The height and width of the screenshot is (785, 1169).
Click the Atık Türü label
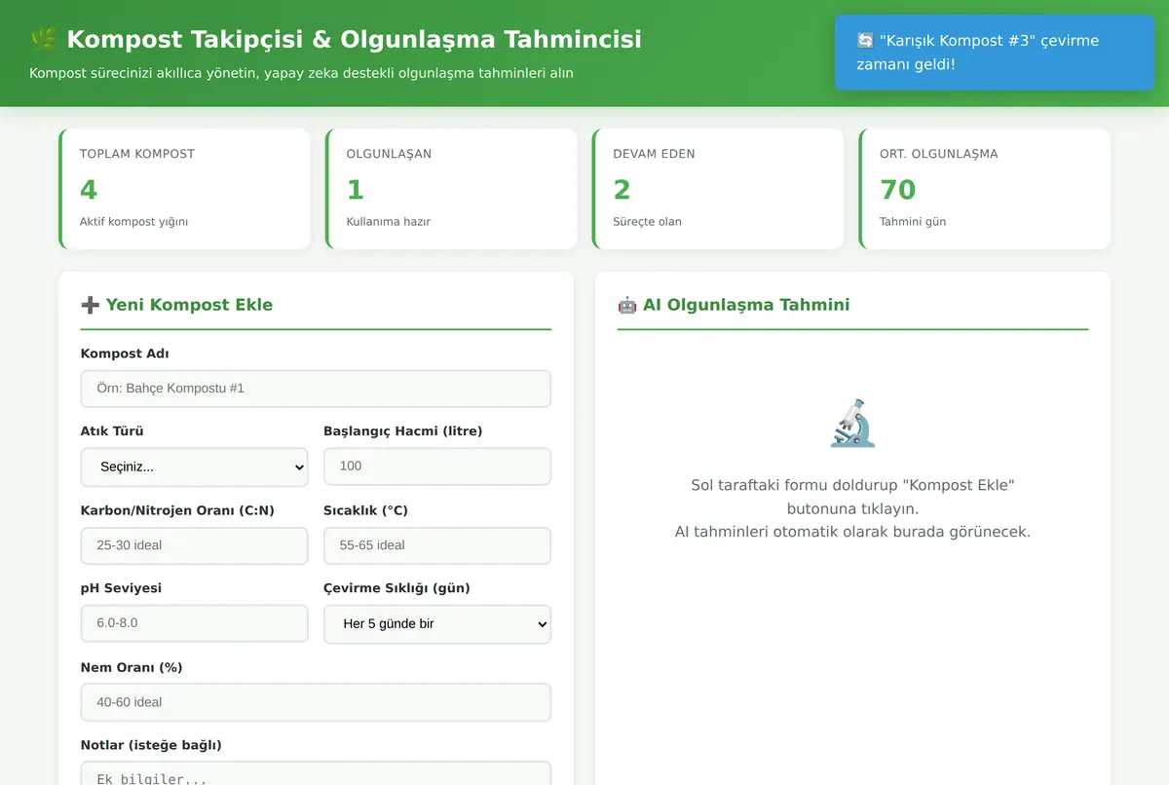click(x=112, y=430)
